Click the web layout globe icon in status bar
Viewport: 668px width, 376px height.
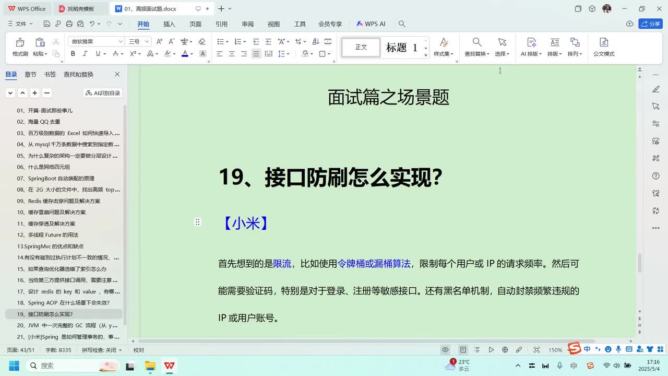505,350
